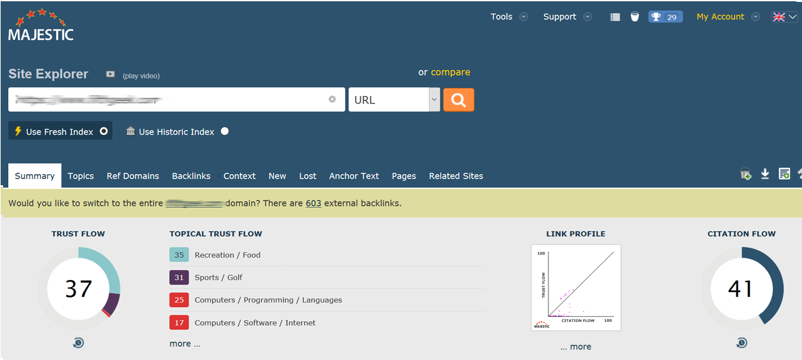Click the lightning bolt Fresh Index icon
The height and width of the screenshot is (360, 802).
click(x=18, y=131)
